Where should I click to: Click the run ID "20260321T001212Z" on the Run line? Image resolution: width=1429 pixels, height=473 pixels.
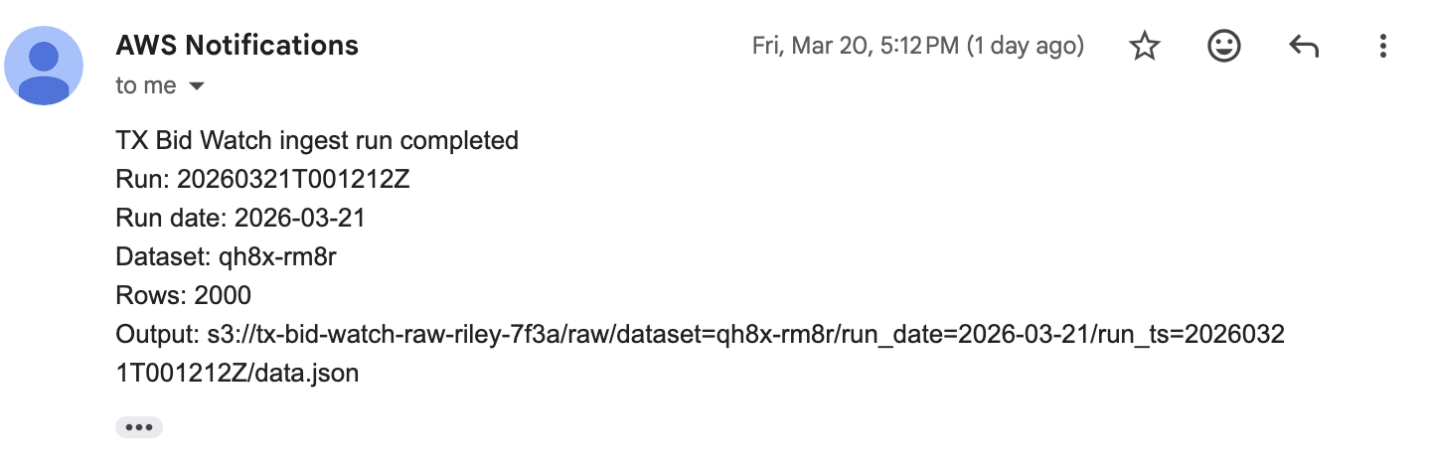293,179
